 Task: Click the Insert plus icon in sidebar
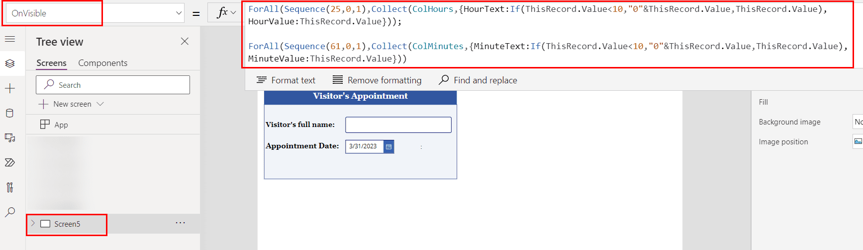(10, 88)
